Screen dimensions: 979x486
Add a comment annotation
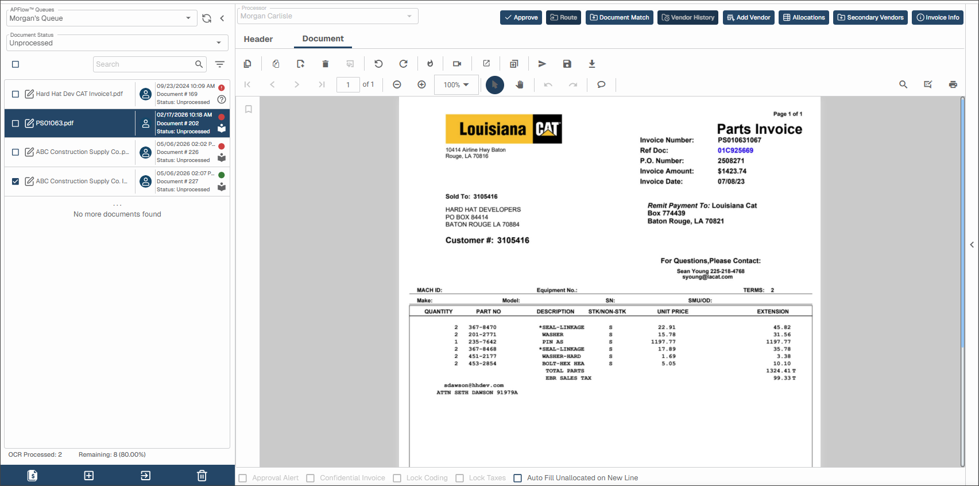coord(601,84)
